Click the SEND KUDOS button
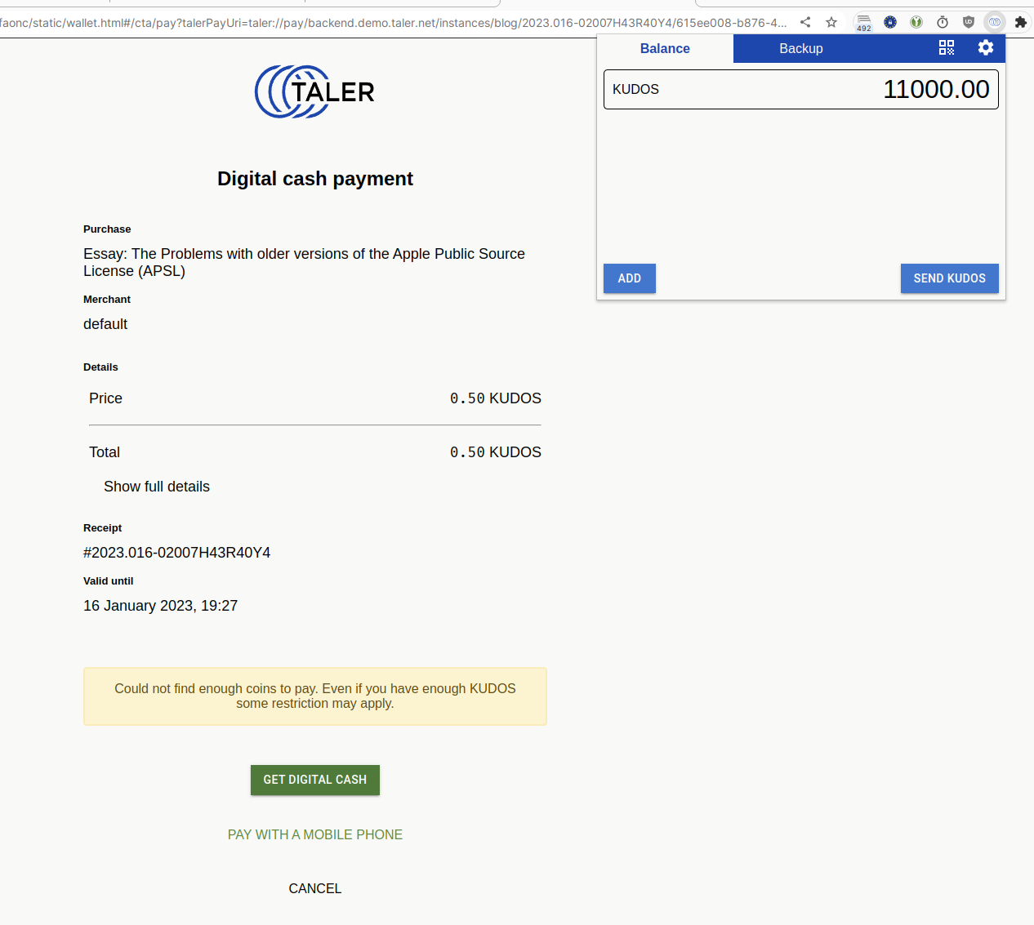The height and width of the screenshot is (925, 1034). tap(949, 278)
